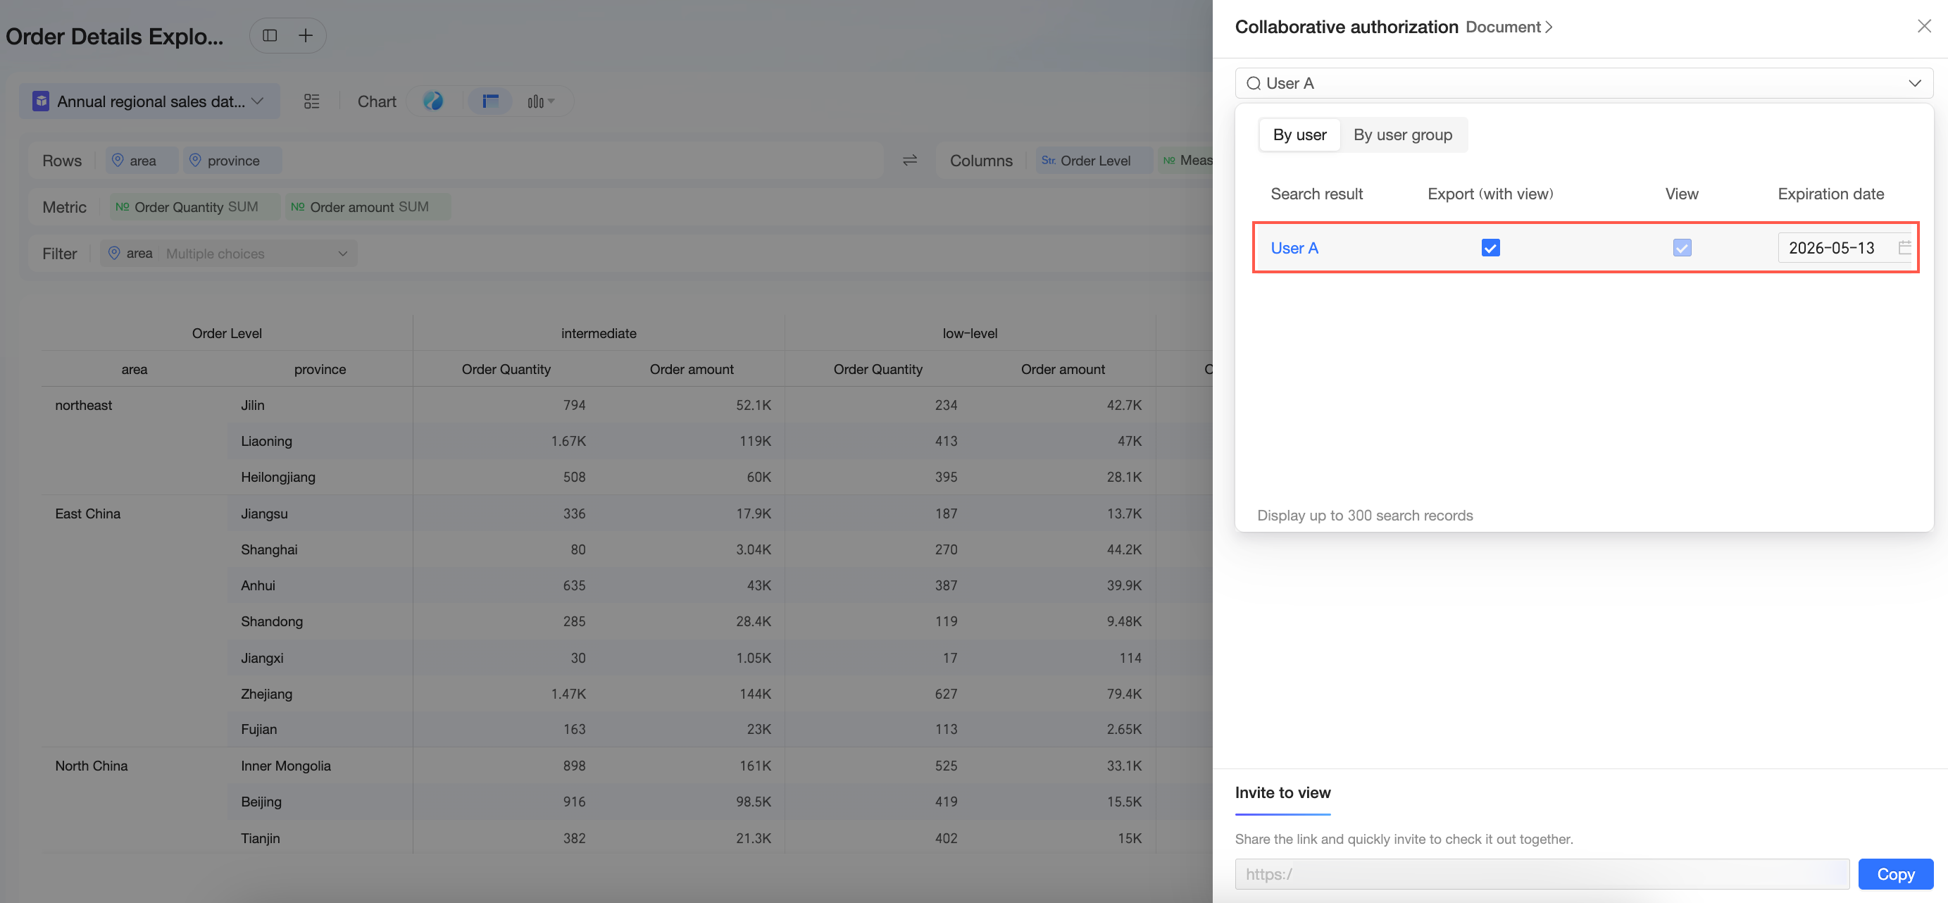
Task: Select the pivot table chart icon
Action: [x=490, y=101]
